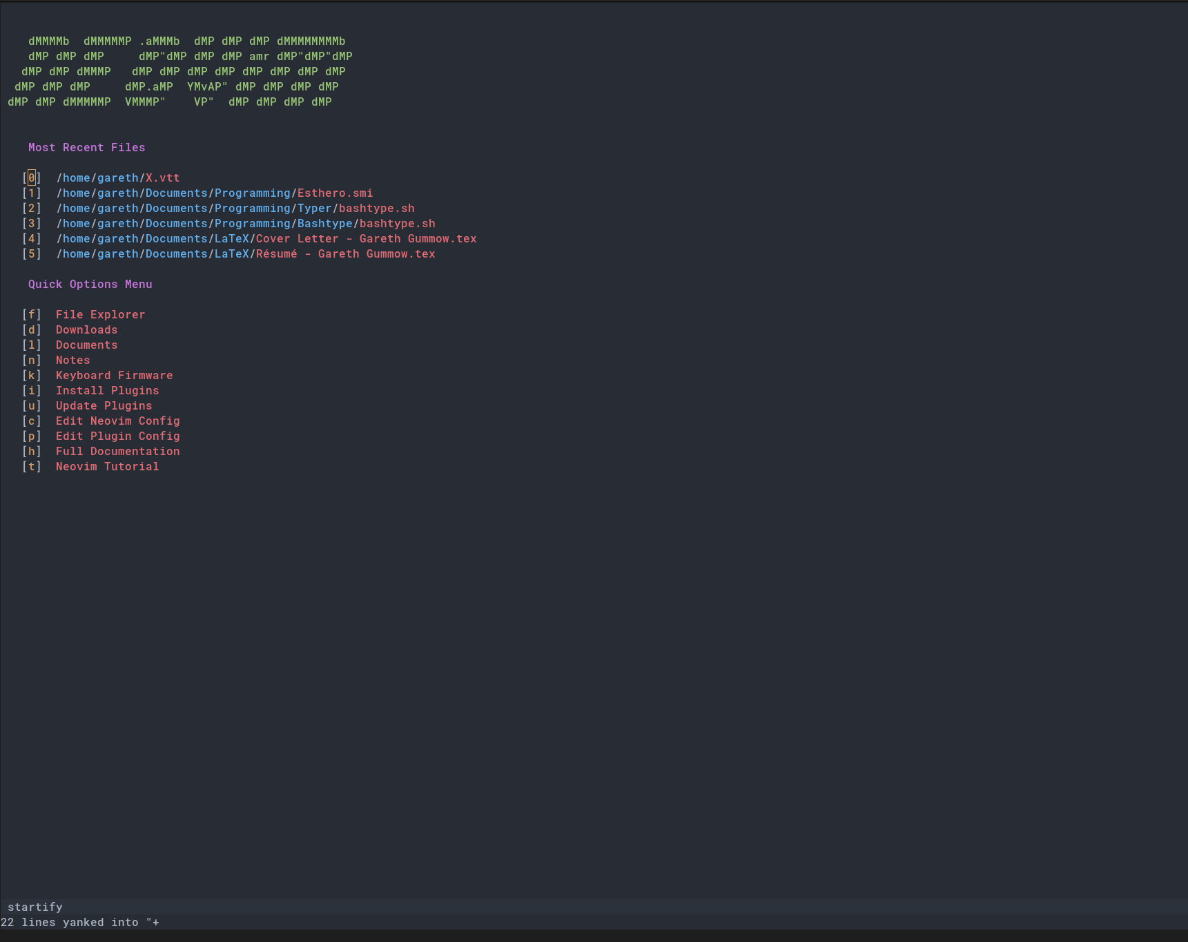Image resolution: width=1188 pixels, height=942 pixels.
Task: Open the Notes quick option
Action: (x=73, y=360)
